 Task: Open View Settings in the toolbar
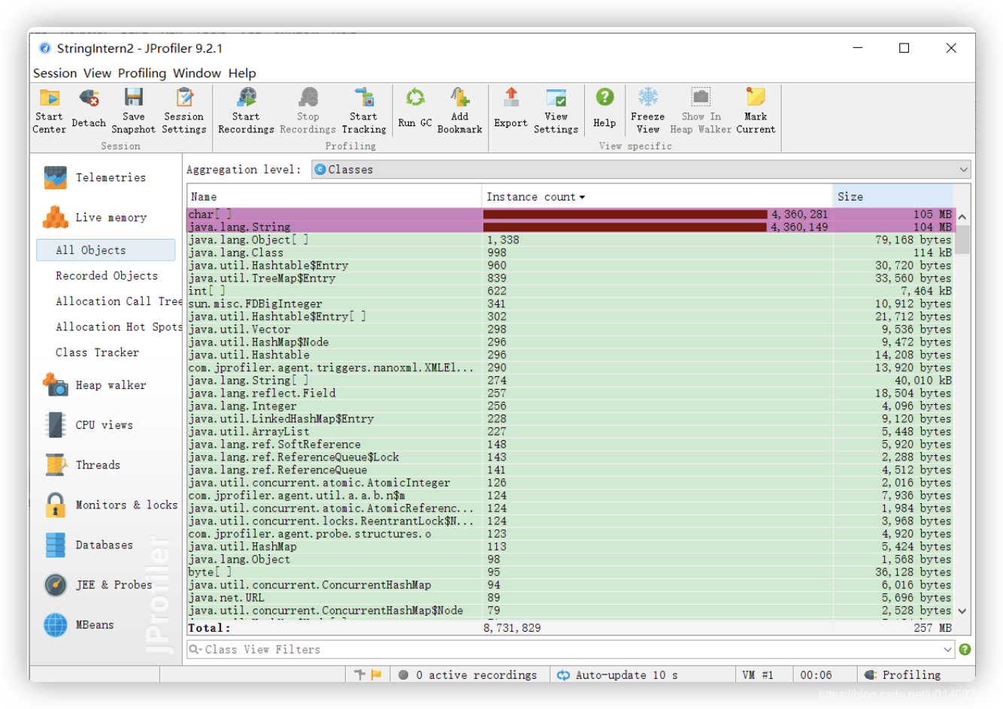point(556,110)
